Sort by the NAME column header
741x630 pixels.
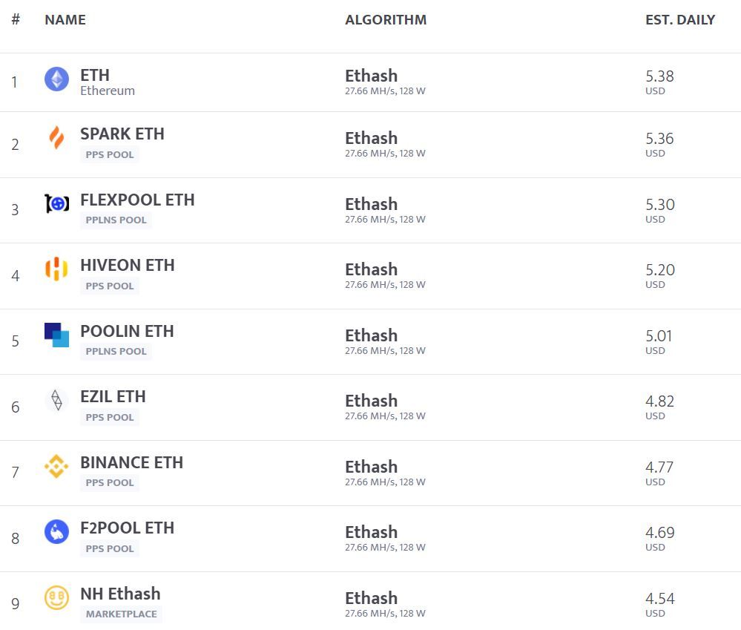click(x=65, y=20)
